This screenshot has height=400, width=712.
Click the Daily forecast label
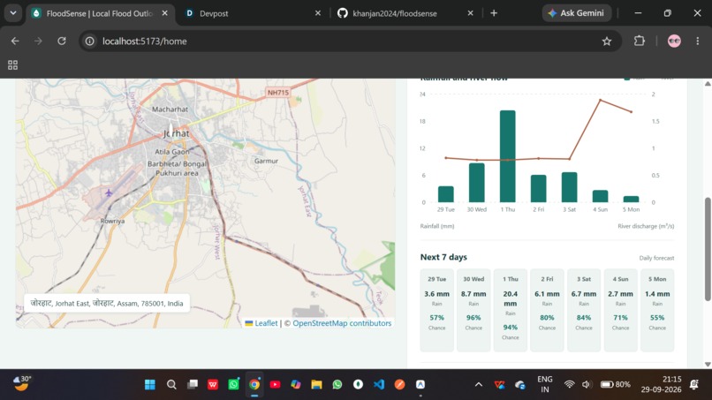[656, 258]
